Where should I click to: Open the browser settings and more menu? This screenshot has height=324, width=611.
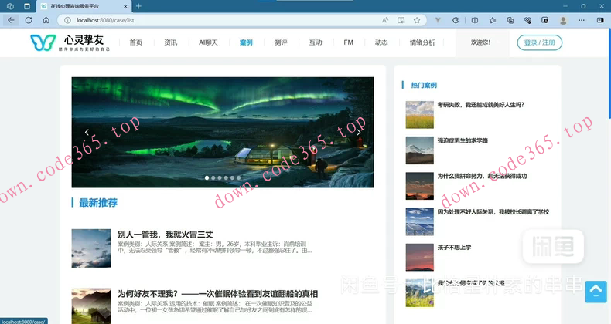582,20
